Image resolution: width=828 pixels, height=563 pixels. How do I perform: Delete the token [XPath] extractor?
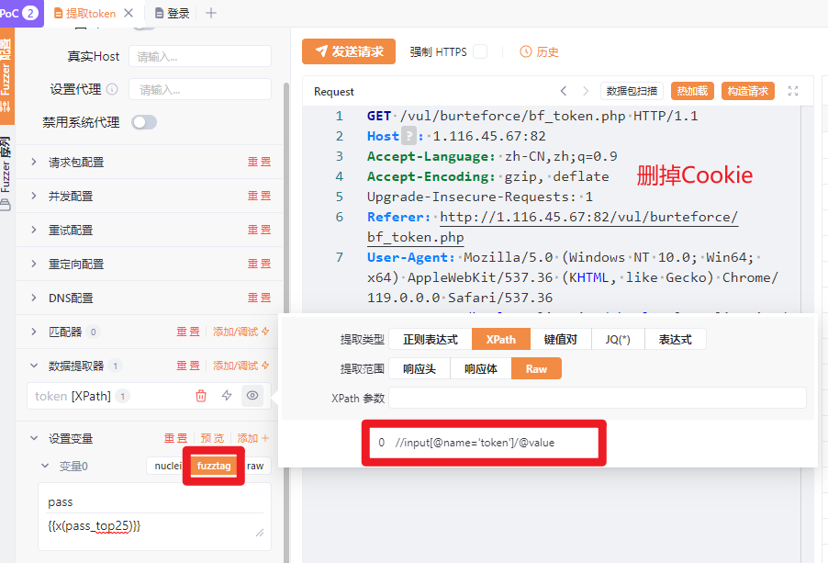(x=201, y=396)
